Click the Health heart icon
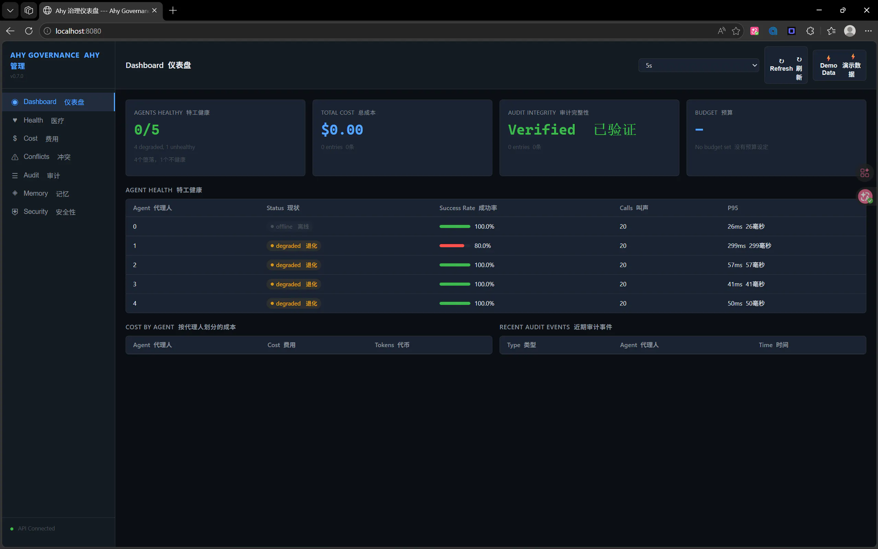878x549 pixels. click(15, 120)
